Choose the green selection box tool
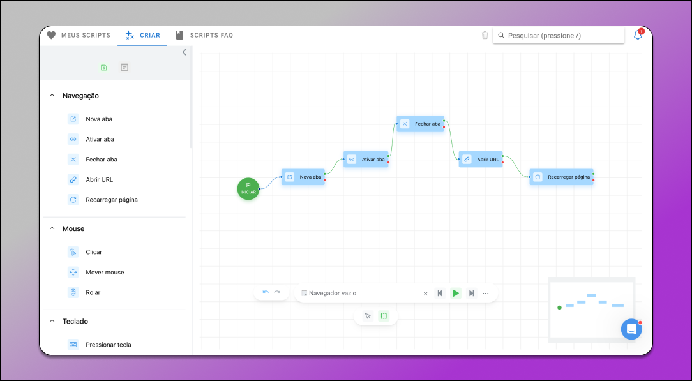This screenshot has width=692, height=381. click(x=384, y=316)
